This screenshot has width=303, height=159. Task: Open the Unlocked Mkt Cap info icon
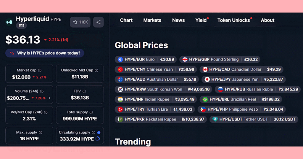tap(96, 70)
